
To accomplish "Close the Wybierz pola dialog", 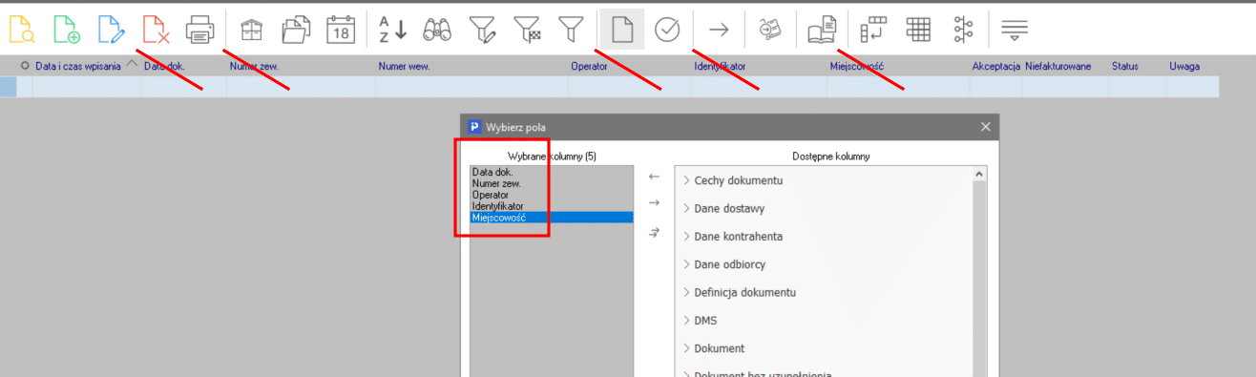I will click(x=986, y=127).
